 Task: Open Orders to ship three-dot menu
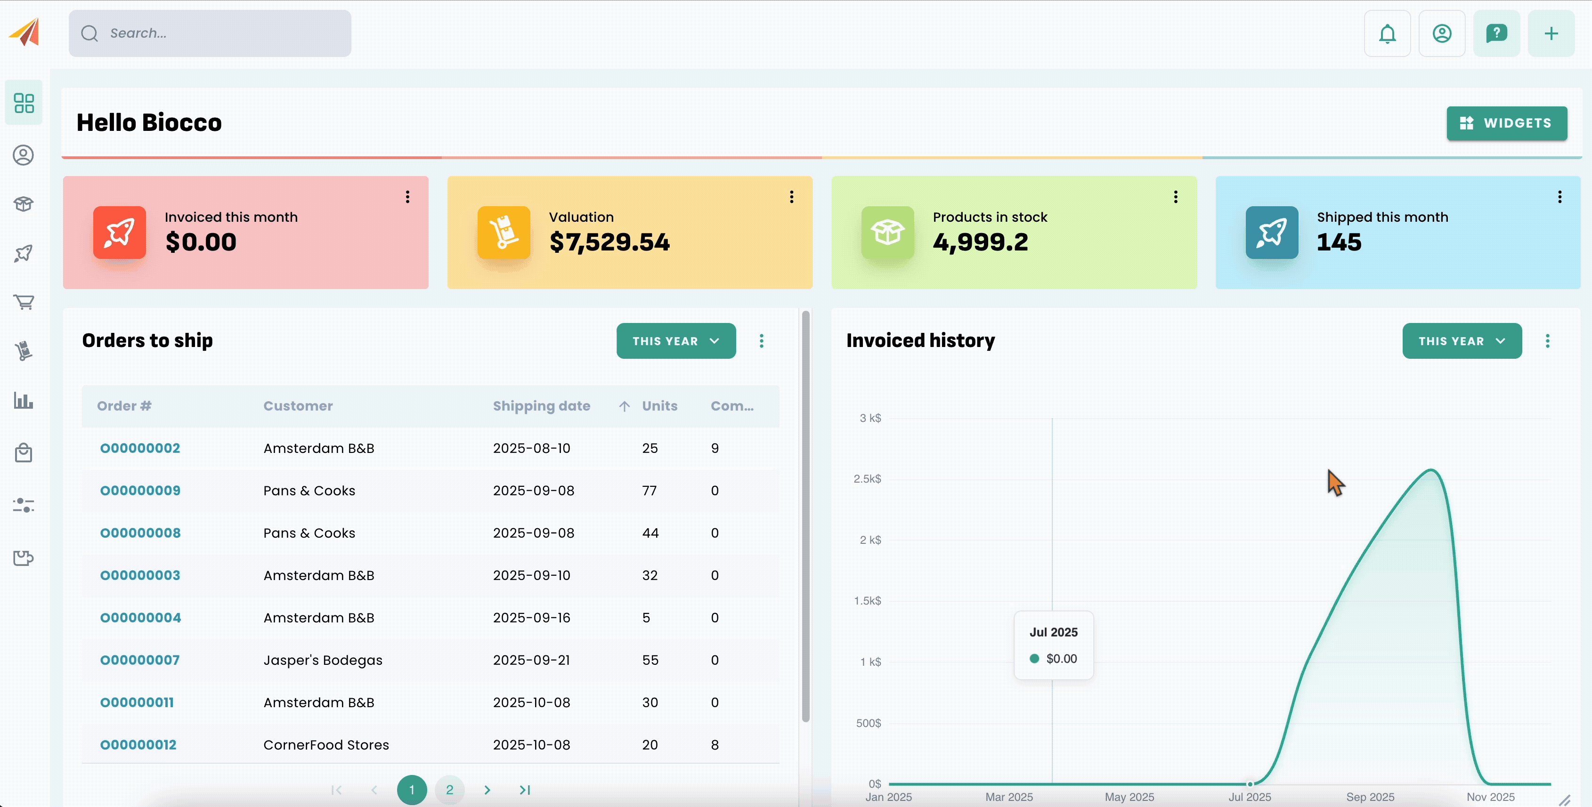click(x=761, y=341)
